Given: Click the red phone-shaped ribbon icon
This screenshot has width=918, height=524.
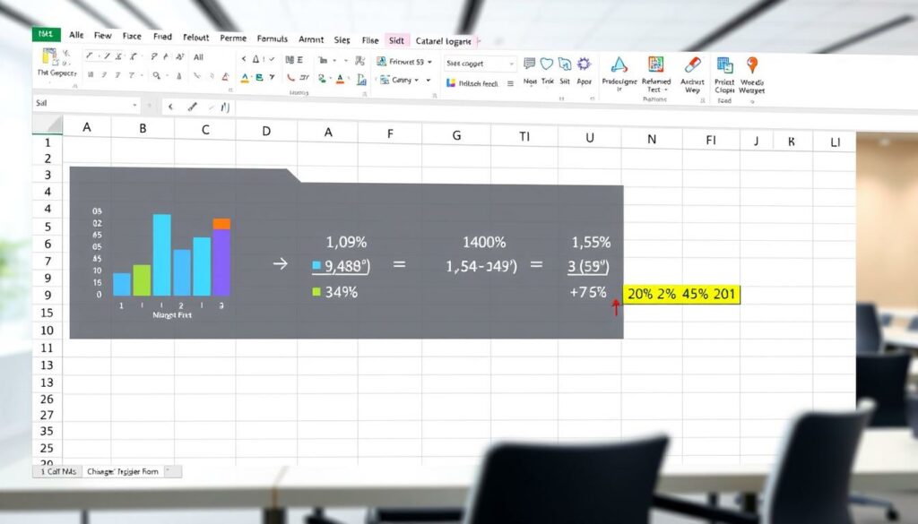Looking at the screenshot, I should point(291,77).
